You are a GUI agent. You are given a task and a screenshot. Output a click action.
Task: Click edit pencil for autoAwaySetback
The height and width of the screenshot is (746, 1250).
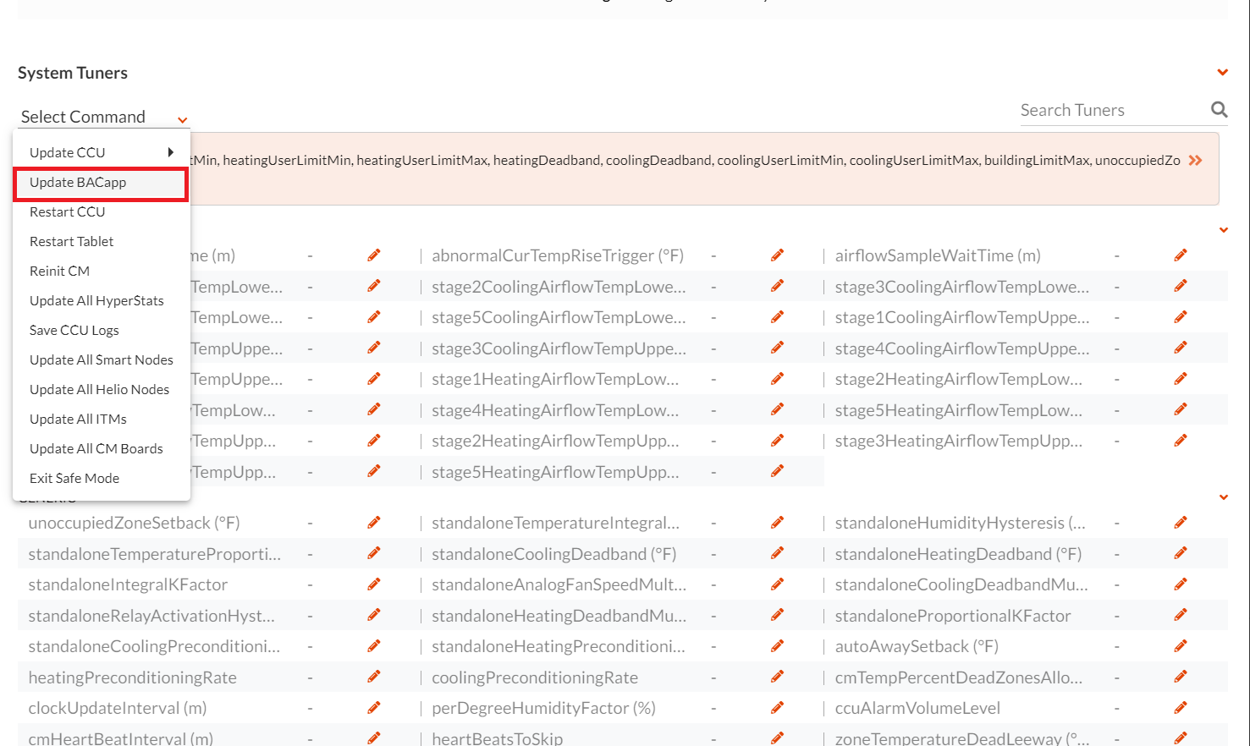pos(1181,646)
